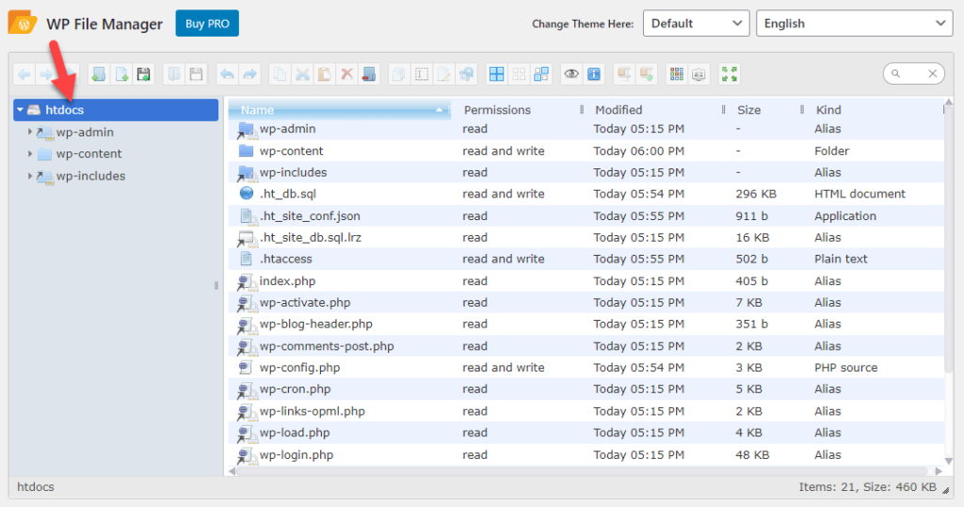
Task: Select the .ht_site_conf.json file
Action: pos(586,215)
